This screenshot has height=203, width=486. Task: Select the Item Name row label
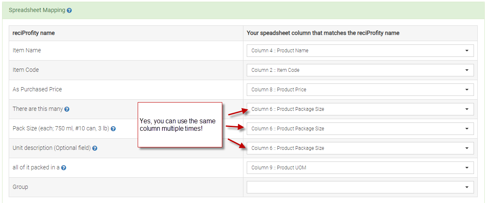(27, 50)
